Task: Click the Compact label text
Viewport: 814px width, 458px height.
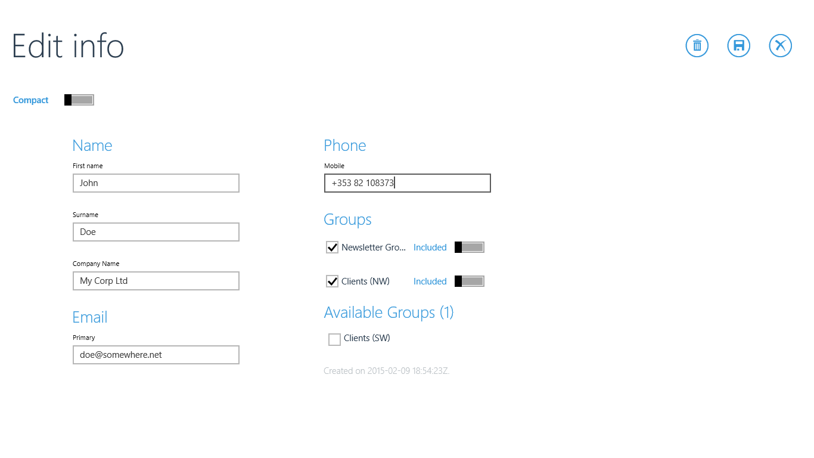Action: coord(31,100)
